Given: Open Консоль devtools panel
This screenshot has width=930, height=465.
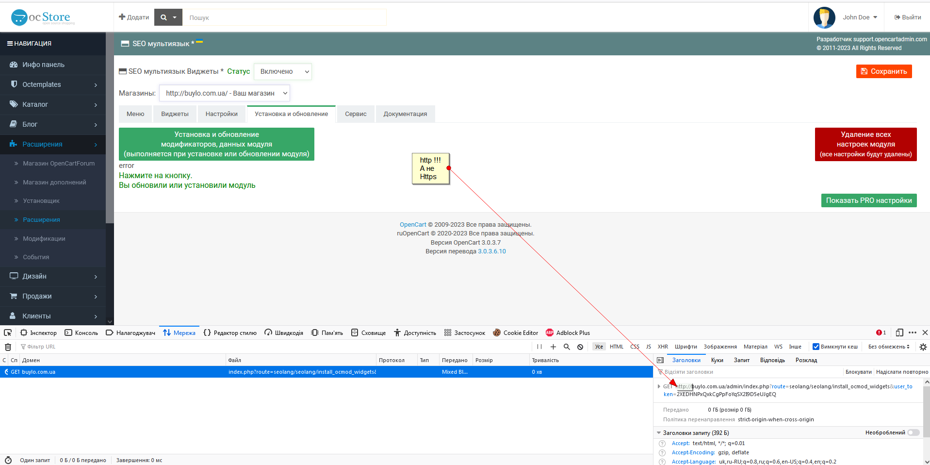Looking at the screenshot, I should point(82,332).
